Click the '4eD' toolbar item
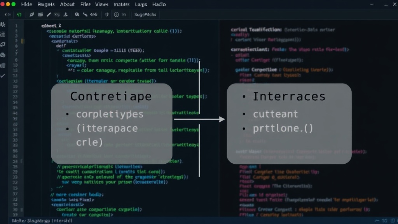Image resolution: width=398 pixels, height=224 pixels. coord(94,14)
